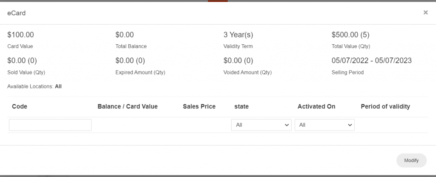Select the selling period date range
The width and height of the screenshot is (436, 177).
tap(372, 61)
